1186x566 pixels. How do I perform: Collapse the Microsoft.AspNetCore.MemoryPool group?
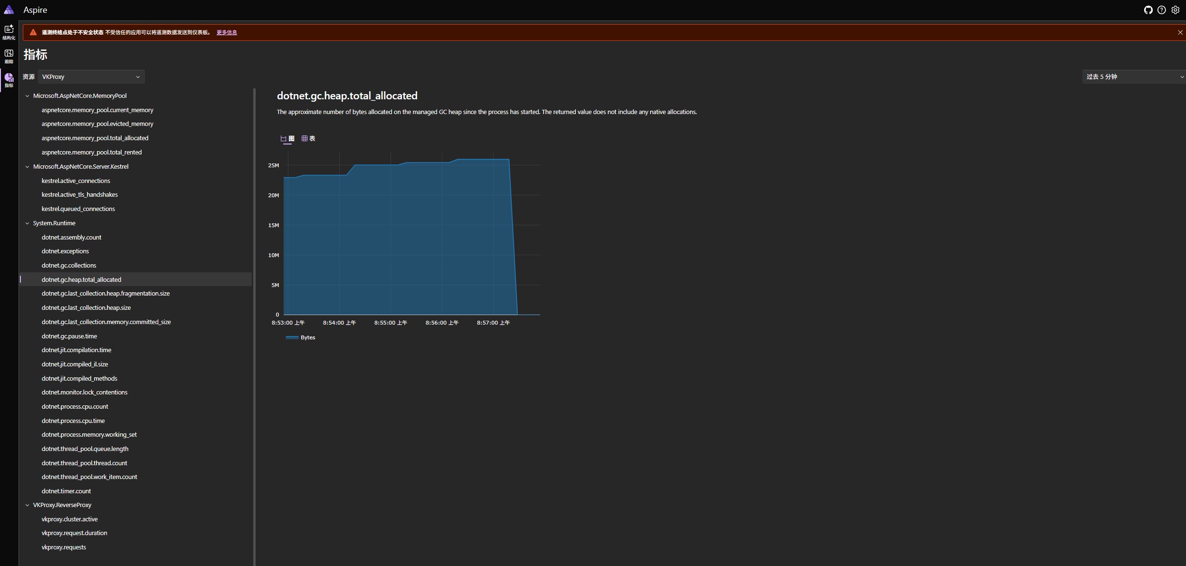coord(27,96)
